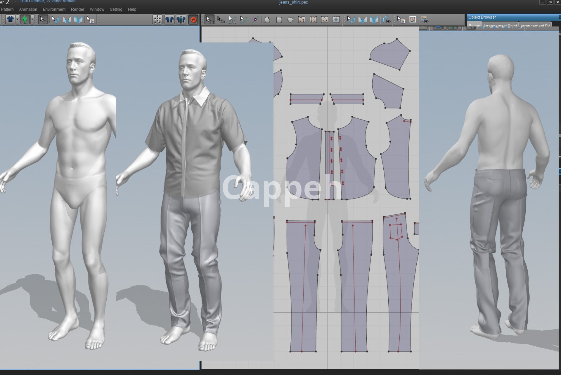Click the green avatar display icon
561x375 pixels.
(x=25, y=20)
